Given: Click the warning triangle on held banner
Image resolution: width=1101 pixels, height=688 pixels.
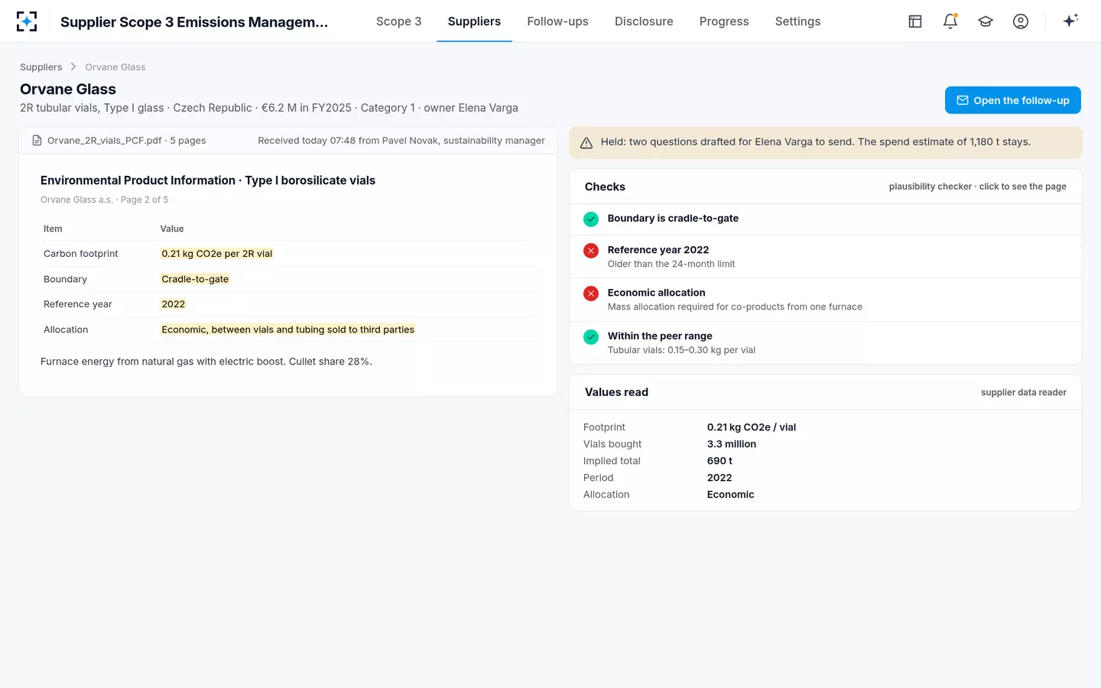Looking at the screenshot, I should tap(586, 143).
